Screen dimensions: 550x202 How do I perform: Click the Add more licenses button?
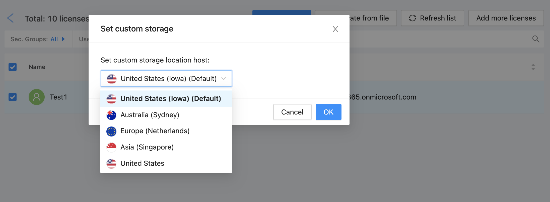pyautogui.click(x=506, y=18)
